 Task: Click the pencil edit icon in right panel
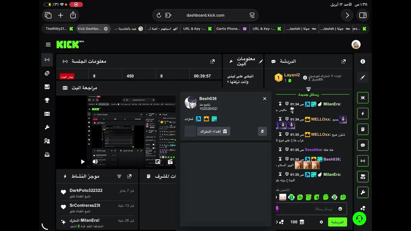coord(363,77)
